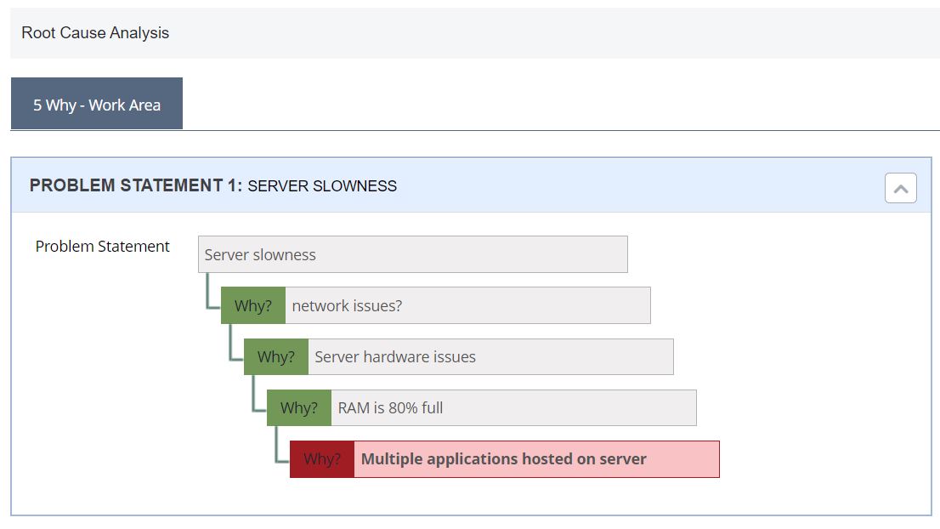The width and height of the screenshot is (940, 529).
Task: Select the Multiple applications hosted on server field
Action: (x=536, y=459)
